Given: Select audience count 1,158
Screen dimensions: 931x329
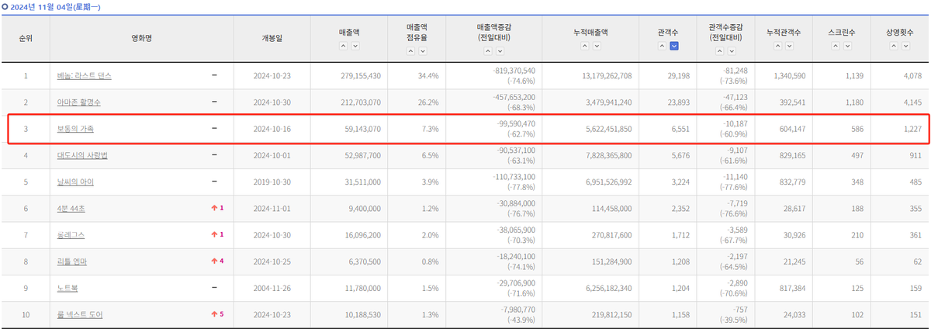Looking at the screenshot, I should 681,314.
